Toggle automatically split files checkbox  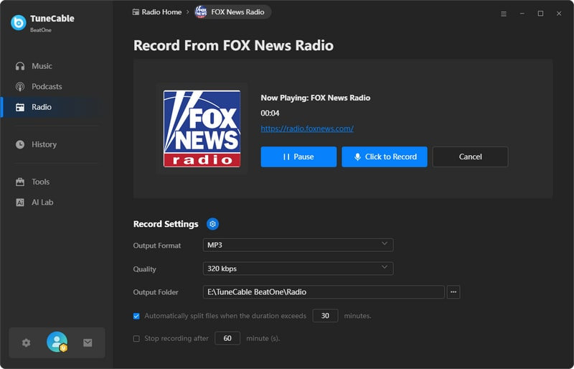click(x=136, y=316)
